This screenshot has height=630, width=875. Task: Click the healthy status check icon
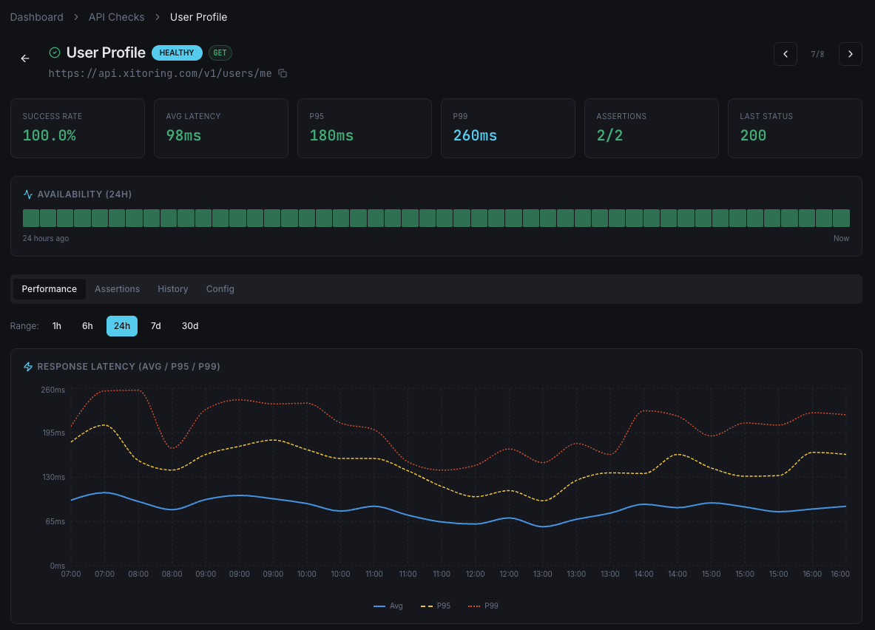pyautogui.click(x=53, y=52)
